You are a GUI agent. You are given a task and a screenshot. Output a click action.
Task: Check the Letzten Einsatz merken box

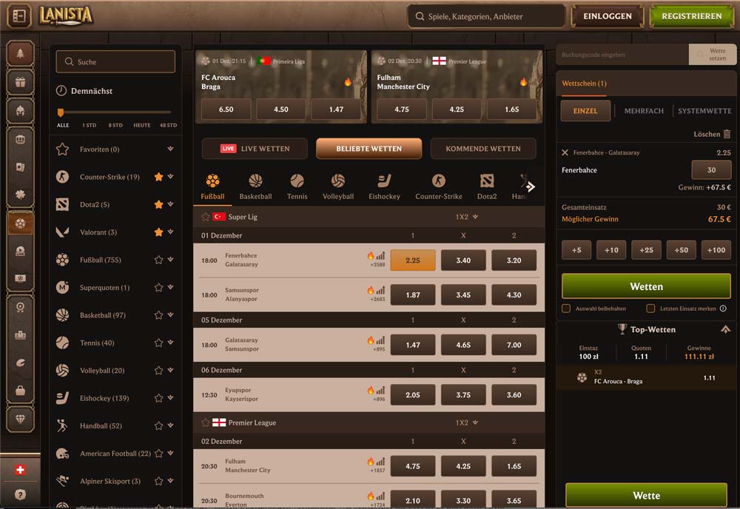(x=650, y=309)
